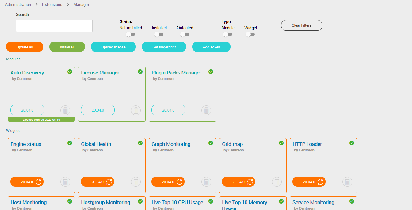Open Grid-map widget title
Viewport: 412px width, 210px height.
[x=232, y=144]
